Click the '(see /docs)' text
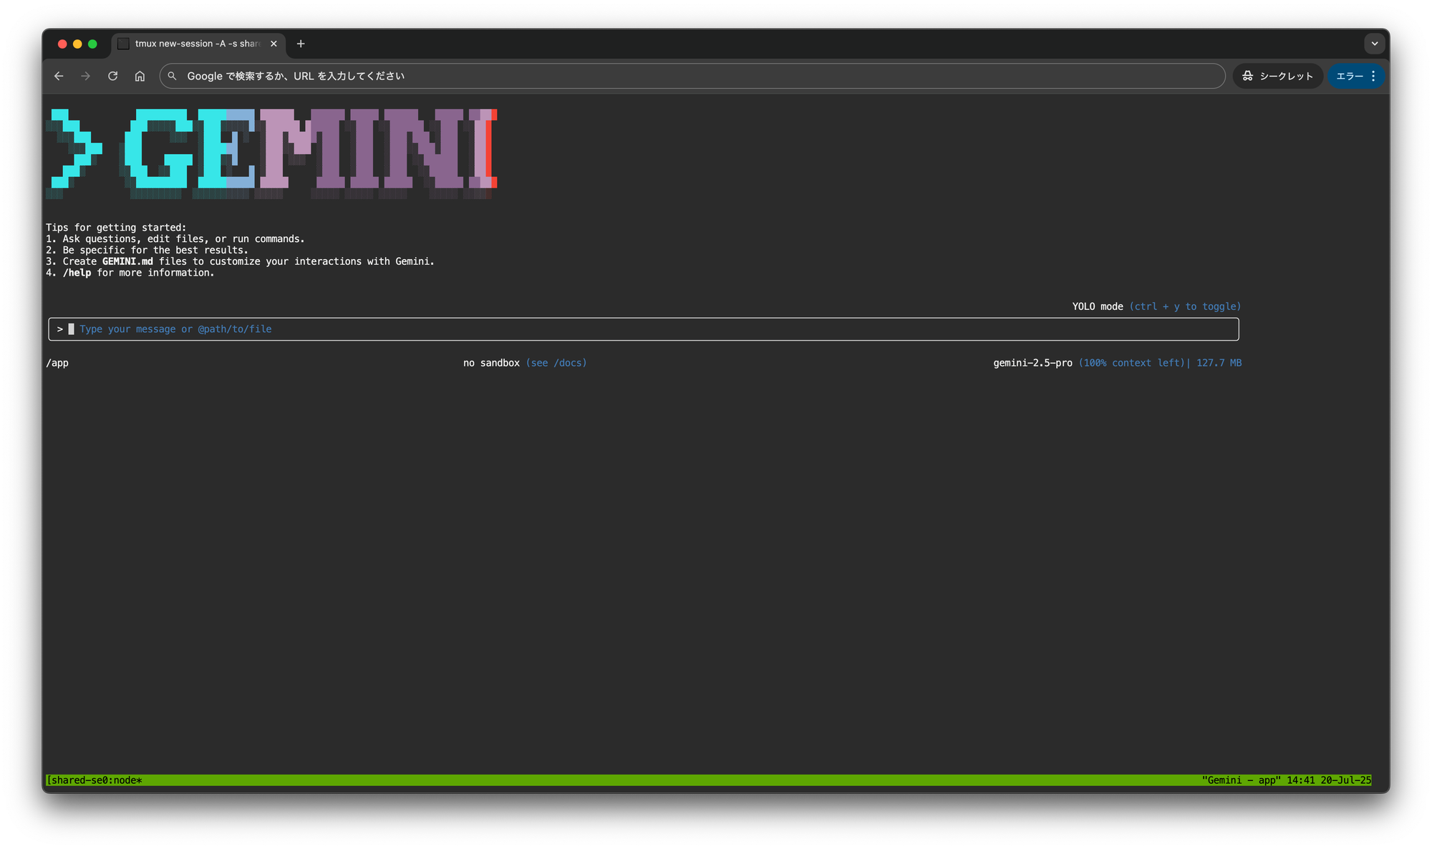Image resolution: width=1432 pixels, height=849 pixels. click(556, 363)
